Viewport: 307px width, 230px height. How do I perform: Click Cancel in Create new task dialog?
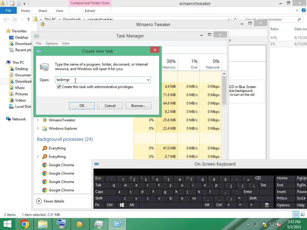pos(110,106)
